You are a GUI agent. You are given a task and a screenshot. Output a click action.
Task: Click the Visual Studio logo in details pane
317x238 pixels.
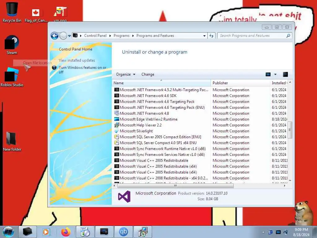pyautogui.click(x=124, y=196)
